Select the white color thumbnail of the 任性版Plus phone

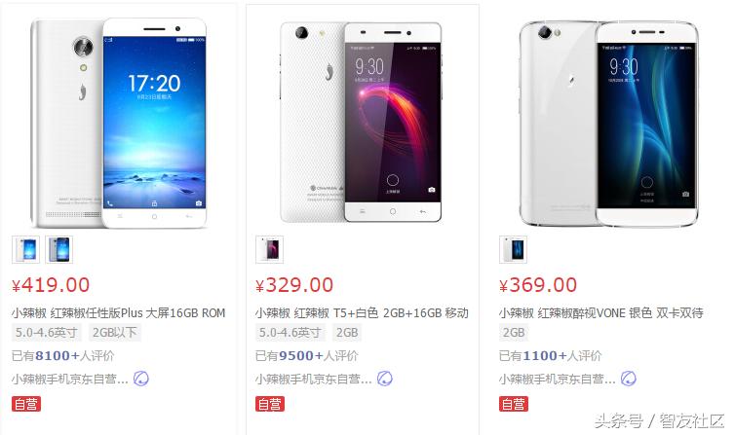[25, 249]
